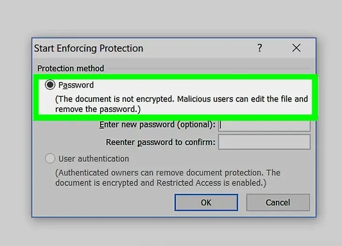The image size is (342, 246).
Task: Click the gray backdrop below the dialog
Action: [x=171, y=231]
